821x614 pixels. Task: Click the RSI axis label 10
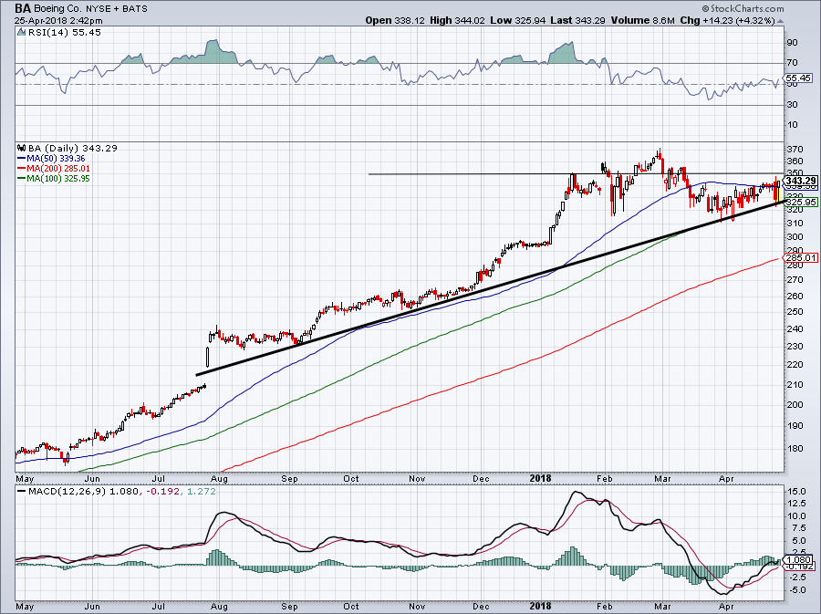792,125
